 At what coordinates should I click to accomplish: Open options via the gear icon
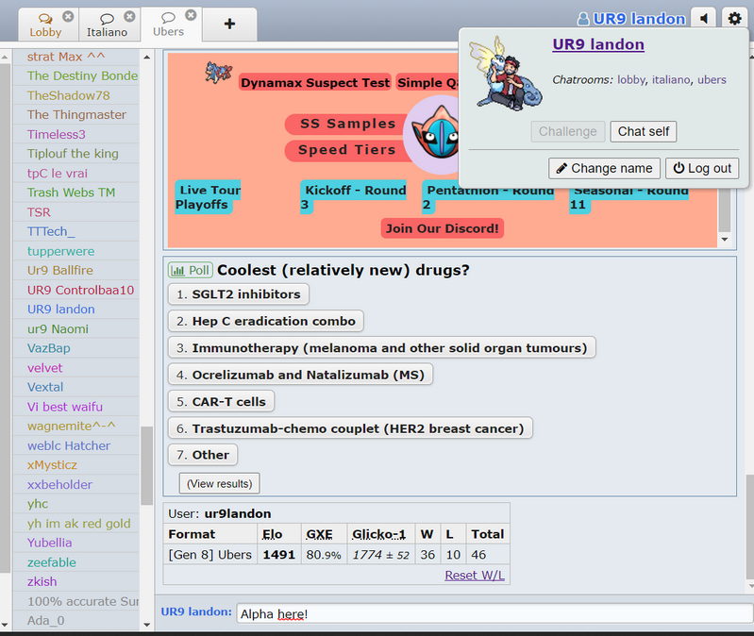(734, 19)
